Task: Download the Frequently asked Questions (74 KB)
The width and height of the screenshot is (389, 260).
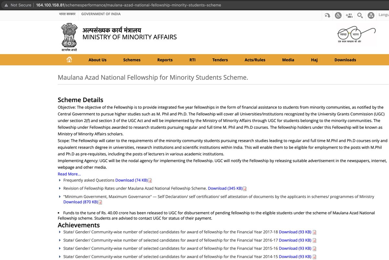Action: click(x=132, y=180)
